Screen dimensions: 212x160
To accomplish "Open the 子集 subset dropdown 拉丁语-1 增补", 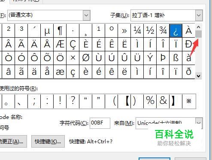I will [167, 15].
